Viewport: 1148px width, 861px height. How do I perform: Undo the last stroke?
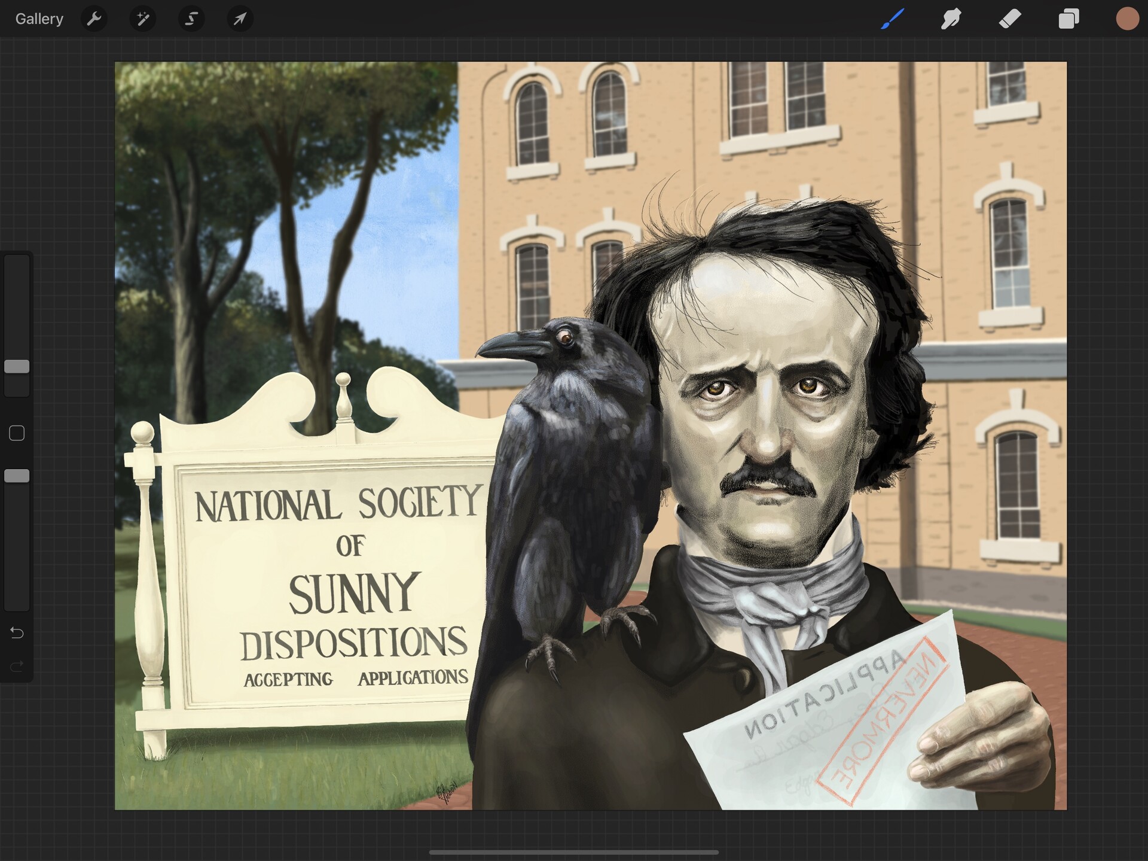pos(17,632)
